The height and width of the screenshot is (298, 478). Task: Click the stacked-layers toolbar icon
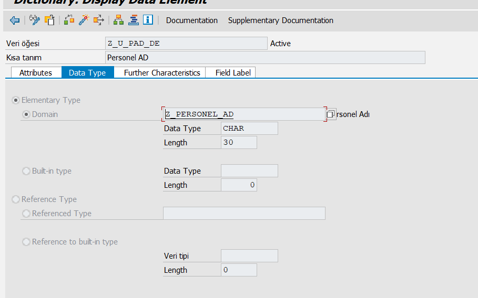click(133, 20)
